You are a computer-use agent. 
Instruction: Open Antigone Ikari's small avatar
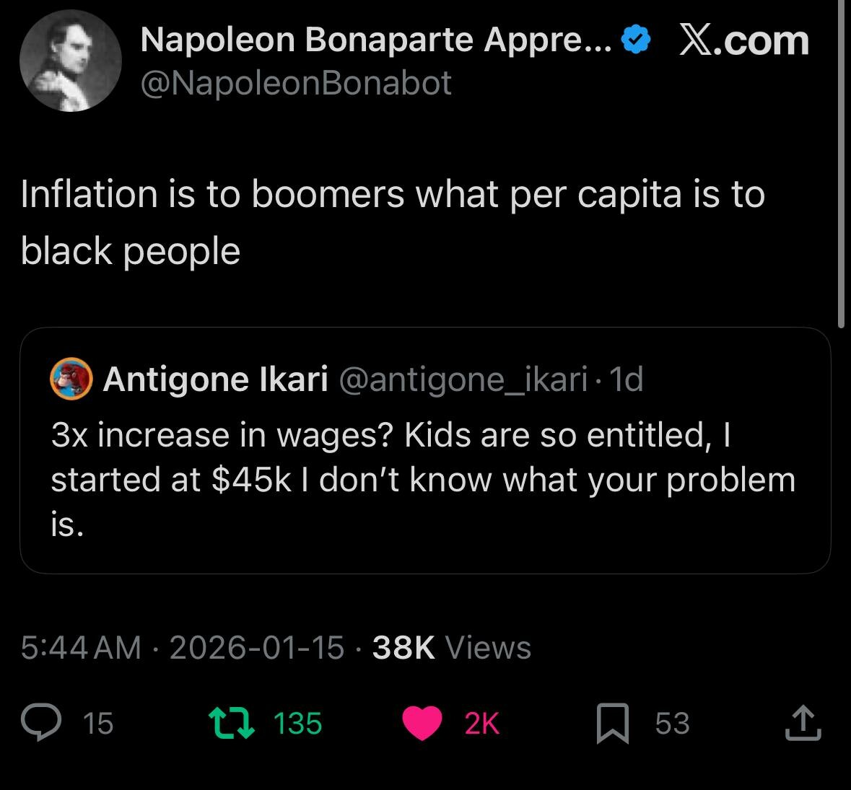(x=71, y=379)
